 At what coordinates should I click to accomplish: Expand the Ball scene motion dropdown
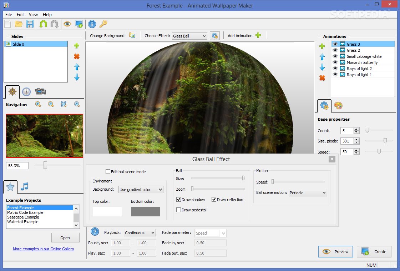click(x=307, y=193)
